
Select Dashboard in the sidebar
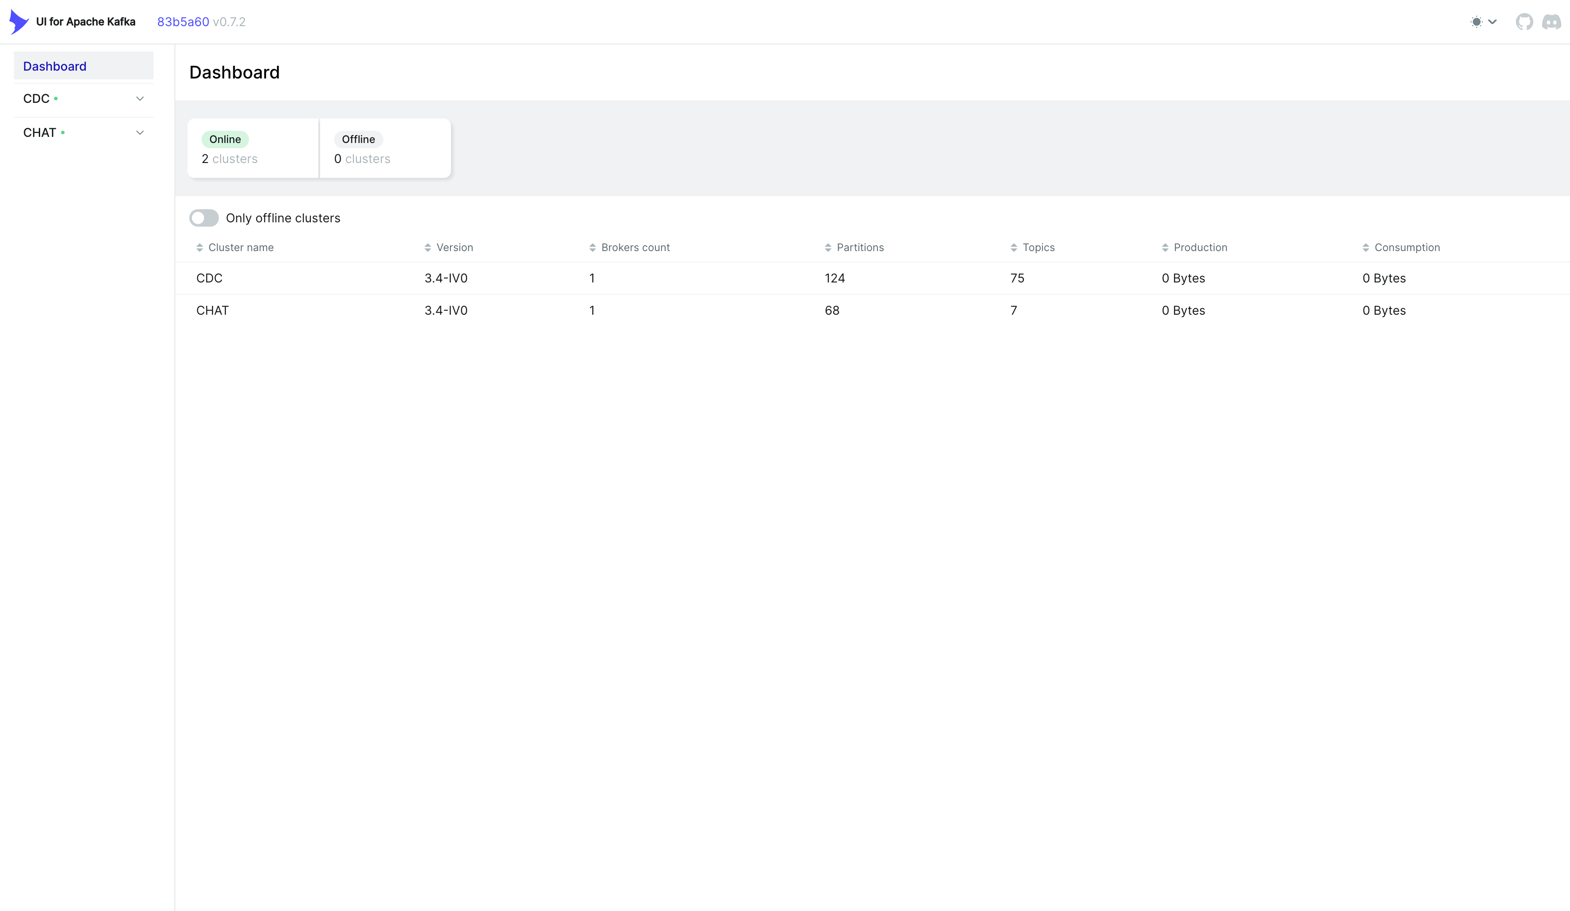pyautogui.click(x=55, y=66)
